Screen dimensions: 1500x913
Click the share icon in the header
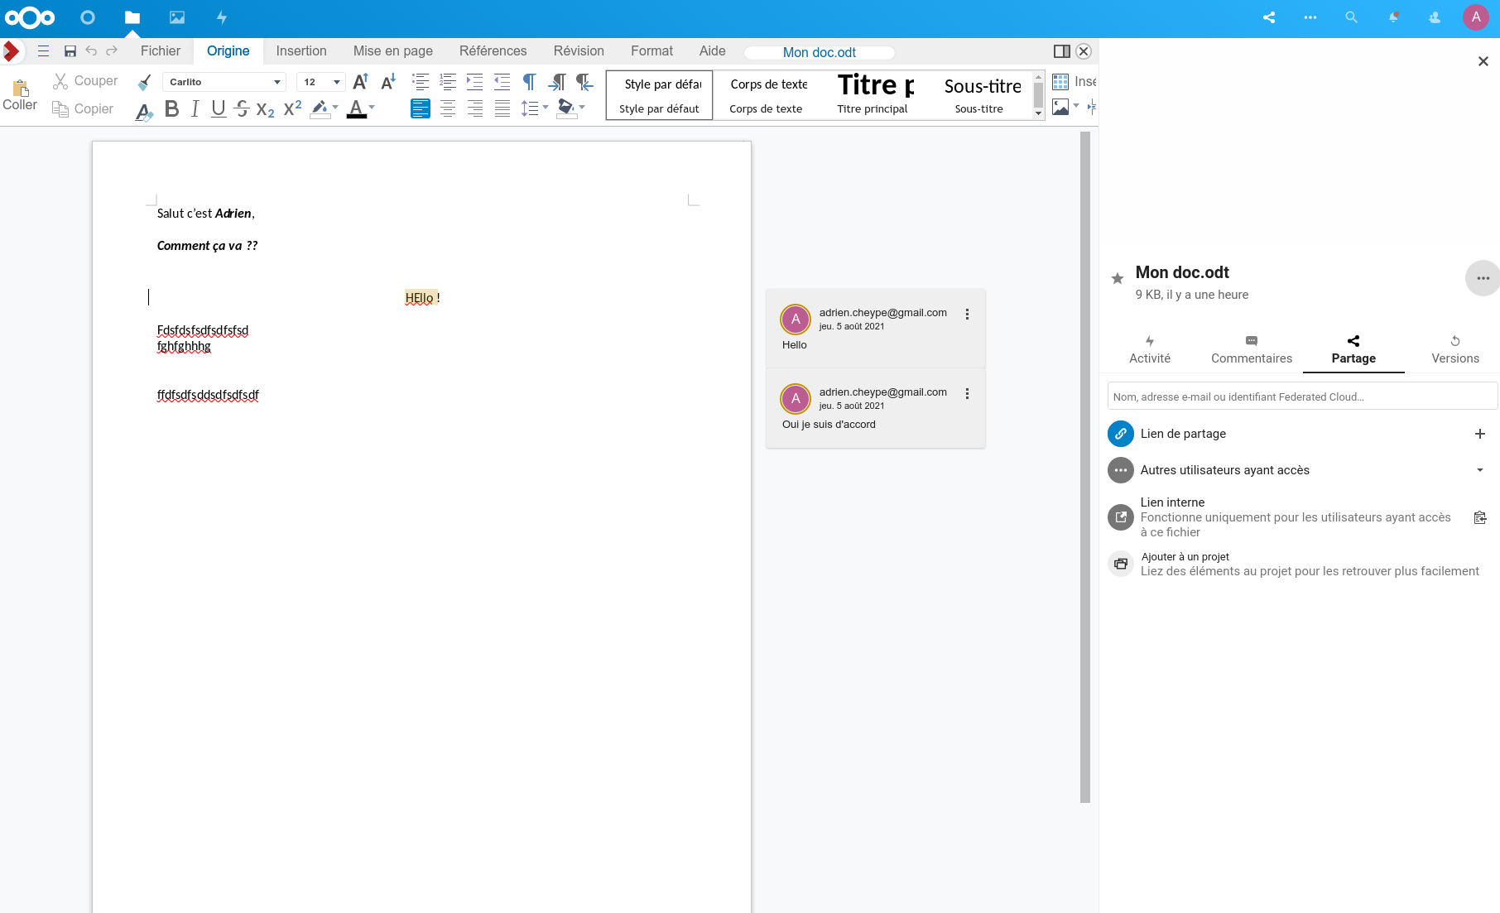[x=1269, y=17]
